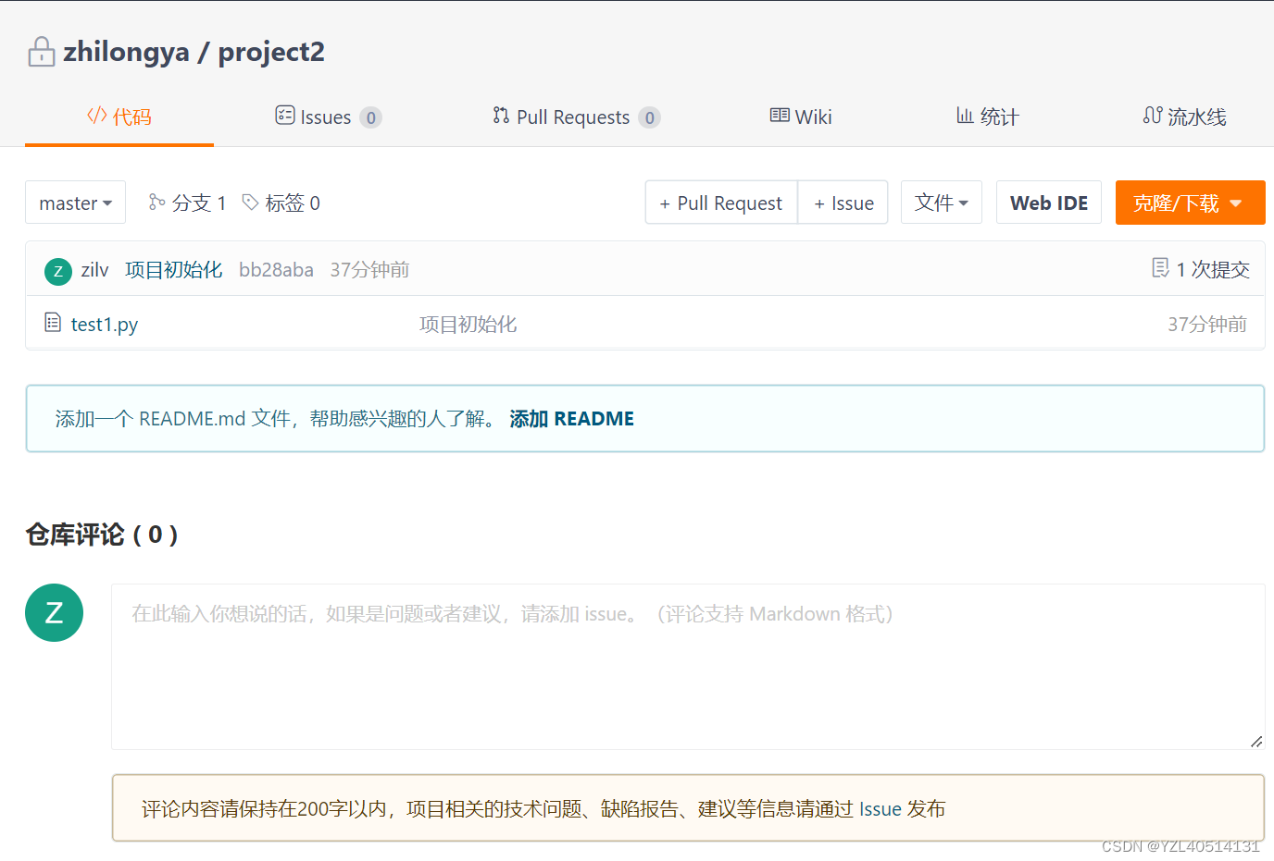Click the pipeline icon

click(1153, 116)
